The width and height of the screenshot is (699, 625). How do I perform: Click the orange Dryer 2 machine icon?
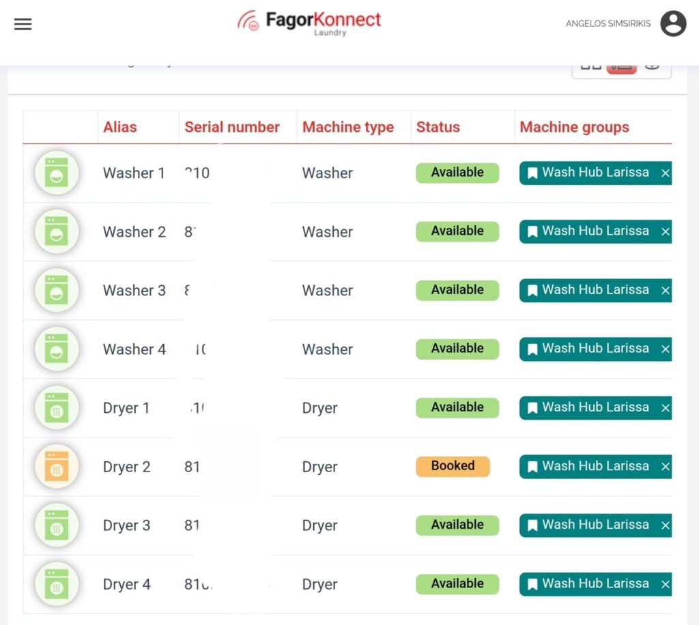pyautogui.click(x=57, y=467)
